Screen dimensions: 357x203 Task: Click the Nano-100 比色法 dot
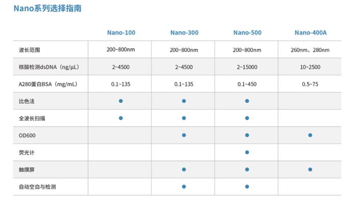click(x=121, y=101)
